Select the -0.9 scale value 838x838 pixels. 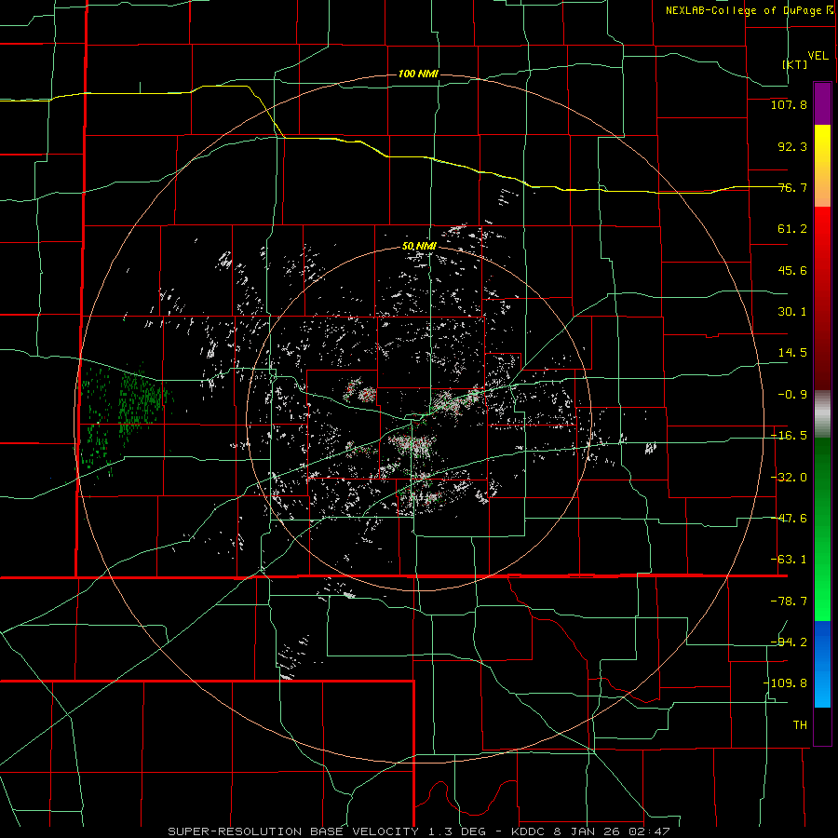click(x=792, y=395)
